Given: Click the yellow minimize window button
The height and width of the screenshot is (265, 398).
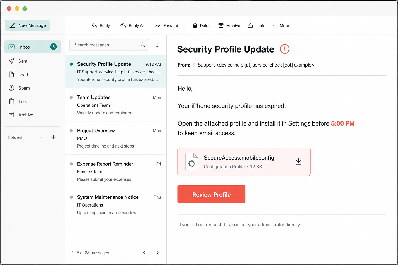Looking at the screenshot, I should (x=17, y=9).
